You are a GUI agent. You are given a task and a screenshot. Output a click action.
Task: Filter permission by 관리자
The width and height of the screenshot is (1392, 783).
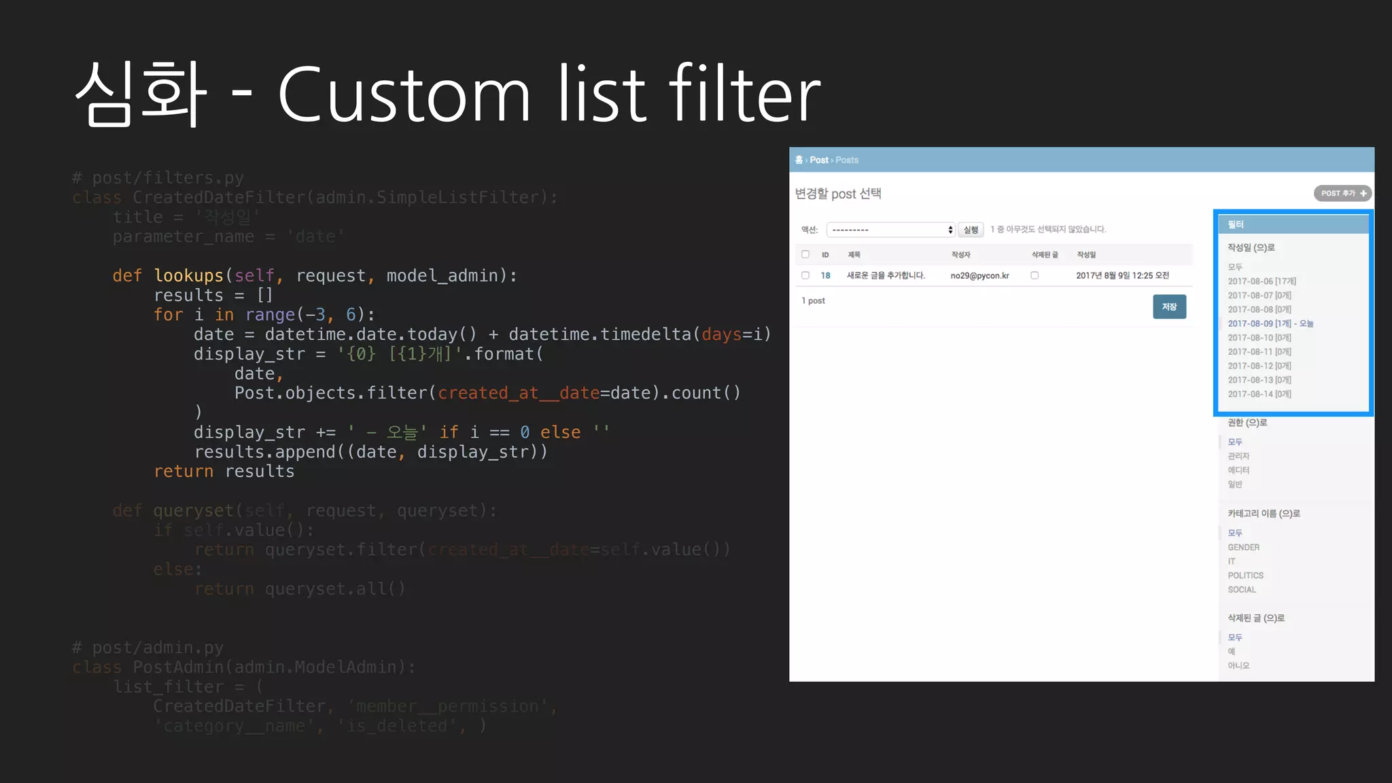(x=1238, y=456)
